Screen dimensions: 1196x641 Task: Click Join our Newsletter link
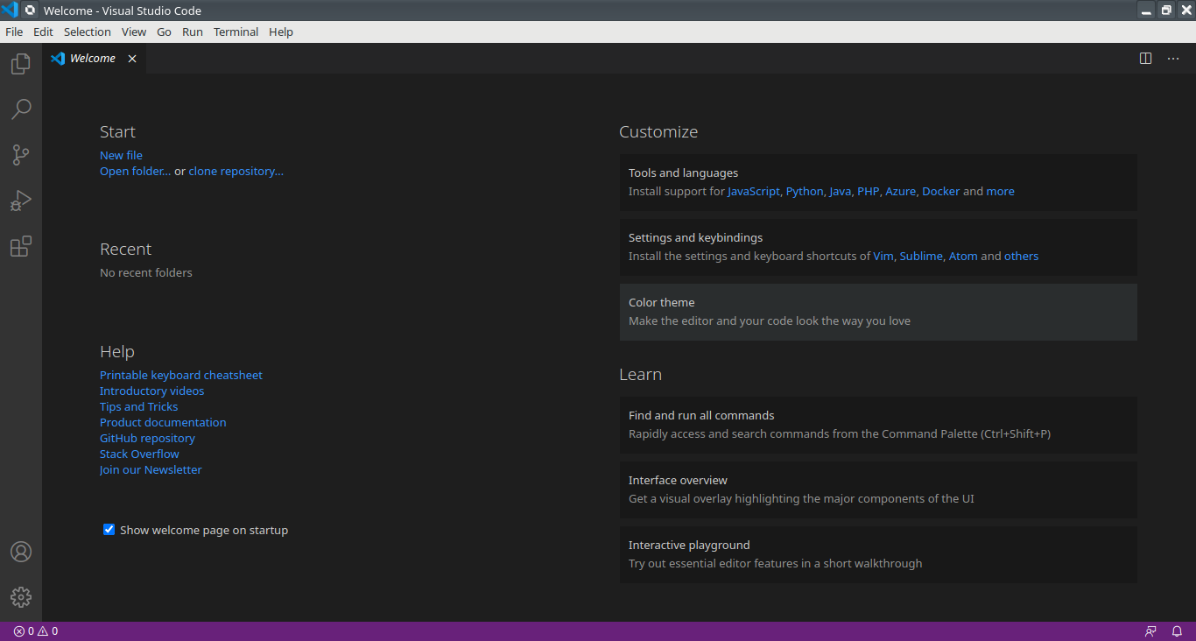tap(151, 469)
